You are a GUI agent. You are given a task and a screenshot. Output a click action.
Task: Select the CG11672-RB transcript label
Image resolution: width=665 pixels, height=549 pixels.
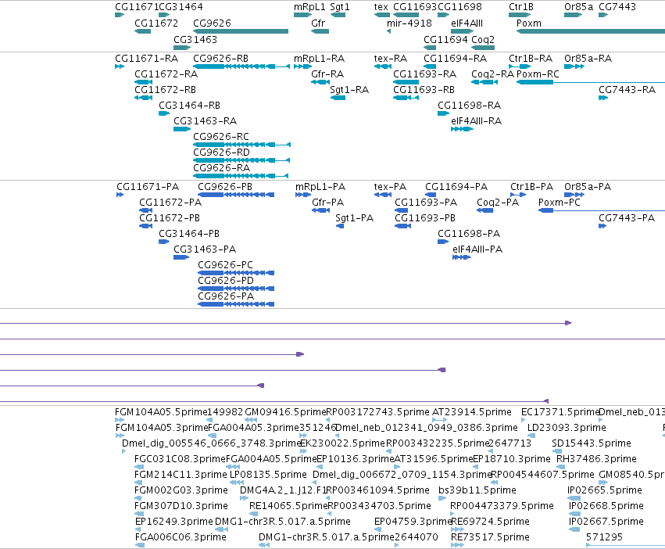click(x=165, y=90)
